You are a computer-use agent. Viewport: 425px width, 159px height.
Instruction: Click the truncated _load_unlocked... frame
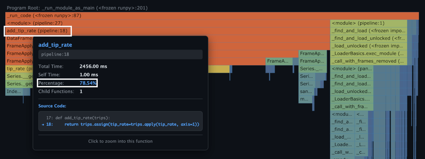352,92
